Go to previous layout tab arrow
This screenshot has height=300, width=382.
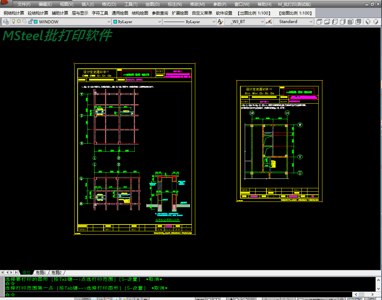(x=7, y=273)
